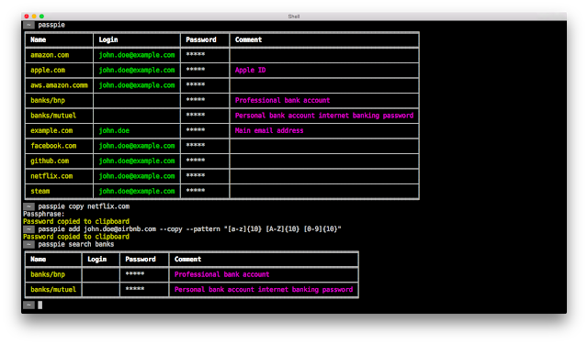The image size is (588, 344).
Task: Click the amazon.com entry name
Action: tap(50, 55)
